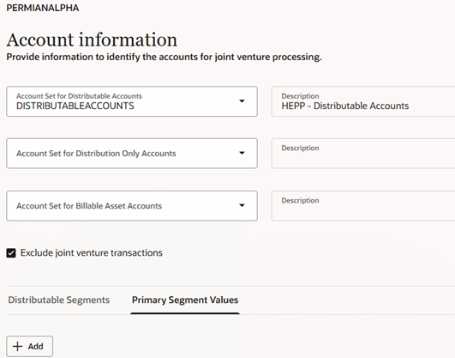Click Description field beside Distribution Only Accounts
This screenshot has width=455, height=358.
[x=363, y=154]
